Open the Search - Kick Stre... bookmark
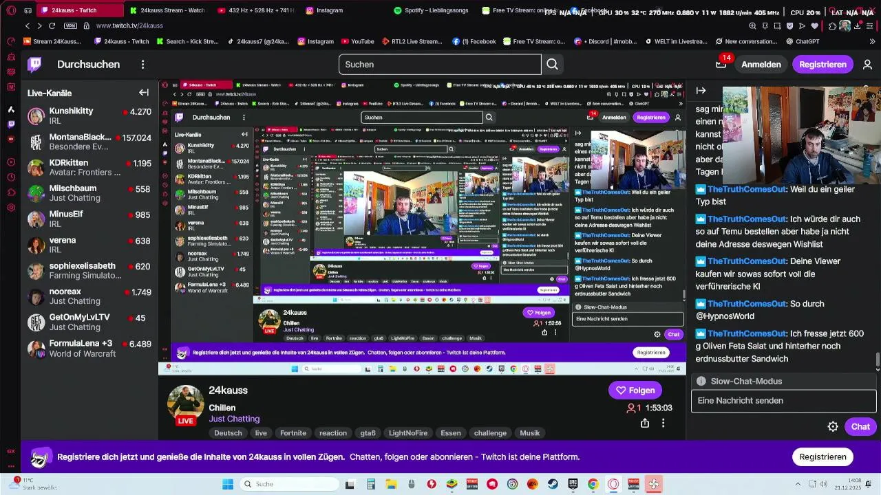The height and width of the screenshot is (495, 881). click(x=189, y=41)
